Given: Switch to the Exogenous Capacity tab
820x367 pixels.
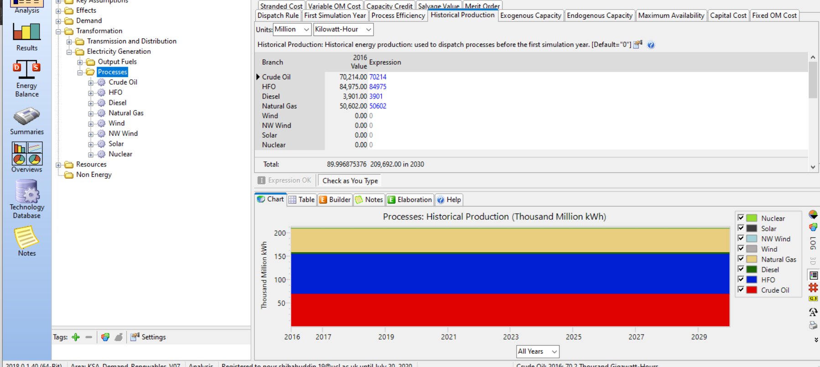Looking at the screenshot, I should [x=530, y=16].
